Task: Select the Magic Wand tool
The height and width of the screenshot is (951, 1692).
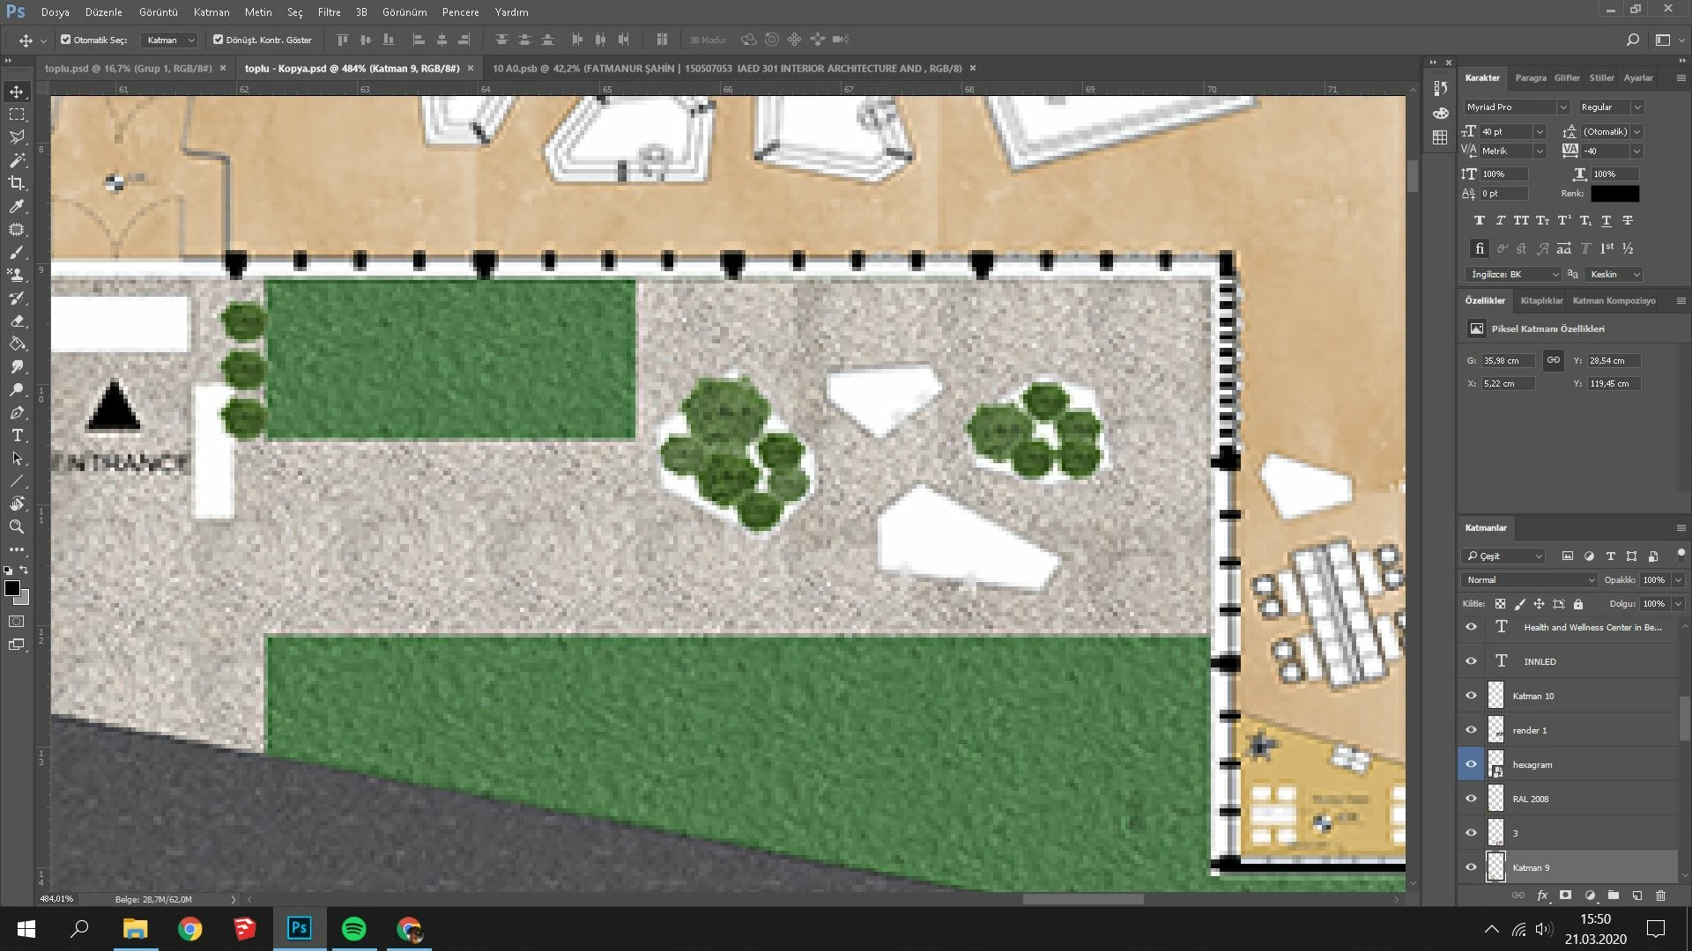Action: coord(17,160)
